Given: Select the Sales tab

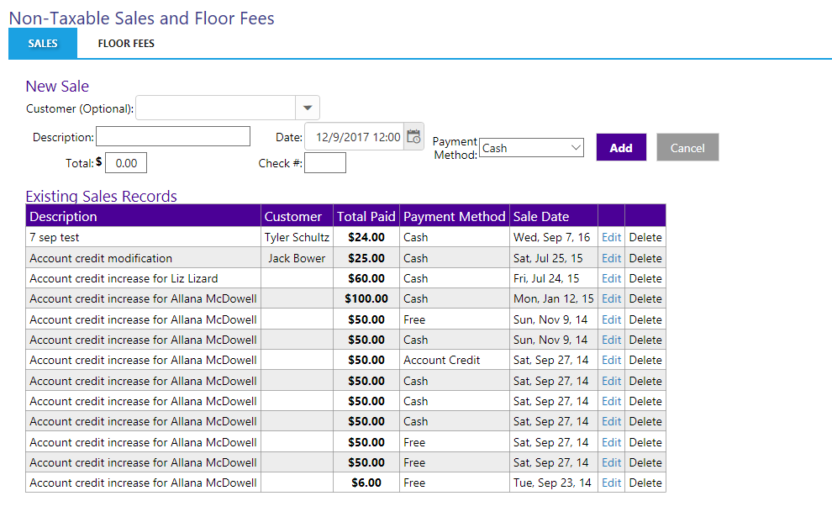Looking at the screenshot, I should coord(43,44).
